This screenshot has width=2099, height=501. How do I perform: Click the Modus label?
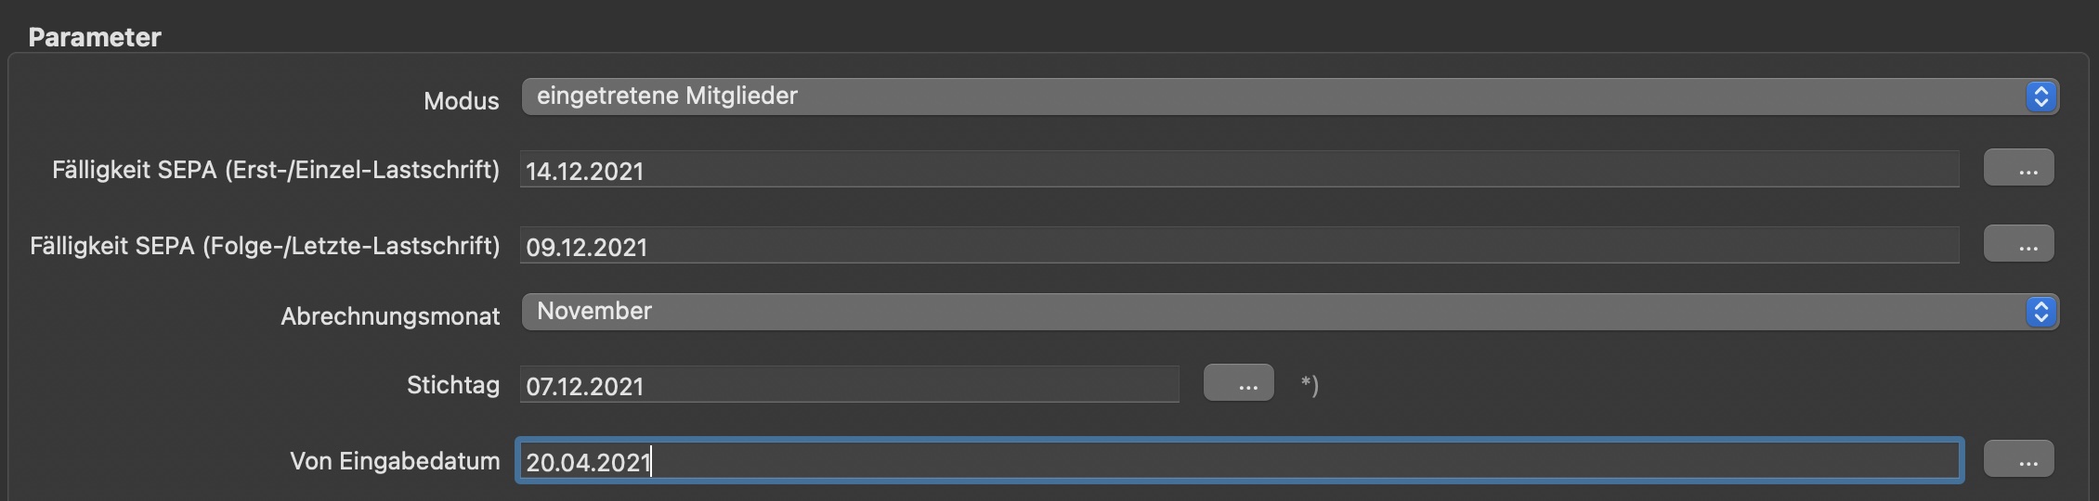point(461,100)
